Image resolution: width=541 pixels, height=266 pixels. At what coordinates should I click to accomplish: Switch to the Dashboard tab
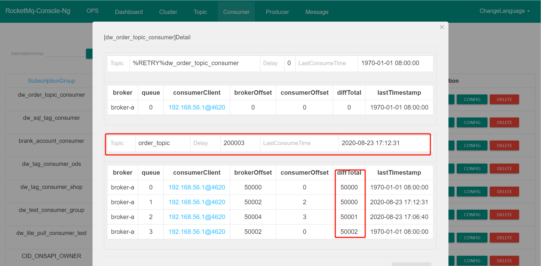[129, 12]
